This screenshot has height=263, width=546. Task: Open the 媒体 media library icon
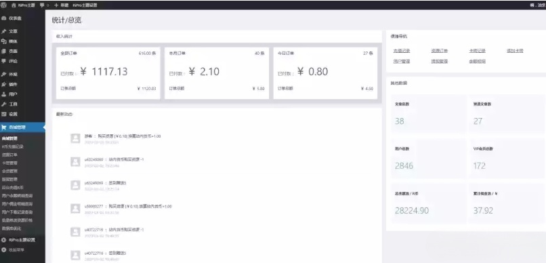coord(3,41)
